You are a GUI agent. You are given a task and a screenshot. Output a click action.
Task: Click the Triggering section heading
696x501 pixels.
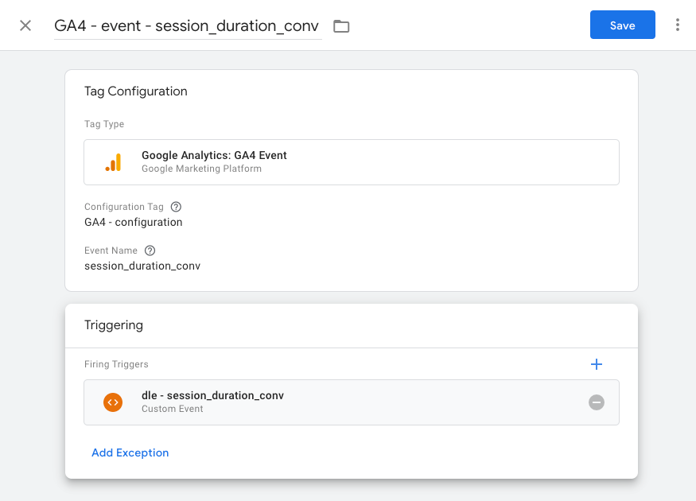[x=114, y=324]
